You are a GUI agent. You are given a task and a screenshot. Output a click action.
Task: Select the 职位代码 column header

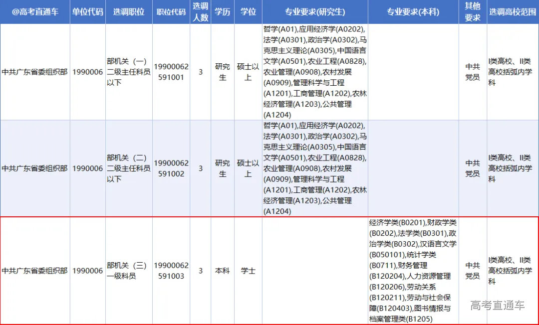(171, 12)
